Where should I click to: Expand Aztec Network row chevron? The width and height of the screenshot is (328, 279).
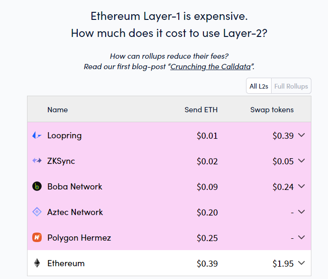coord(301,212)
